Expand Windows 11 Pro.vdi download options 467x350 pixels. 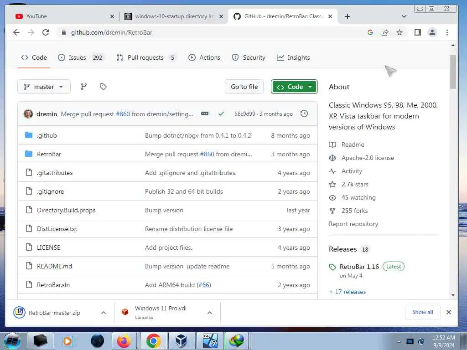(210, 313)
